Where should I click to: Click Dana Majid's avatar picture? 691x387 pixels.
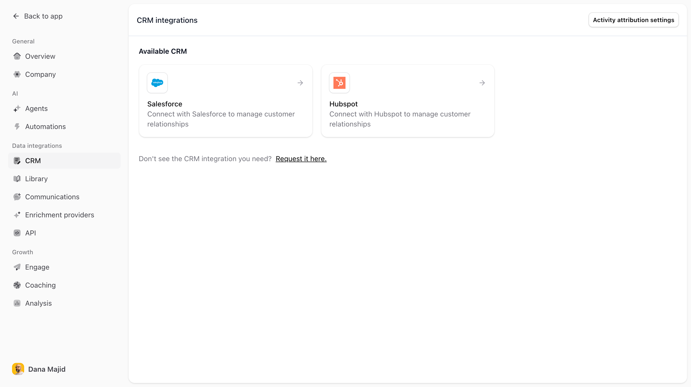coord(18,369)
